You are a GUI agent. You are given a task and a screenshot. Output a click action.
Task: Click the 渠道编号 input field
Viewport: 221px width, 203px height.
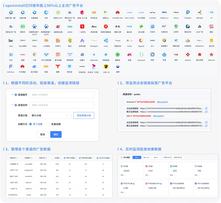[62, 95]
